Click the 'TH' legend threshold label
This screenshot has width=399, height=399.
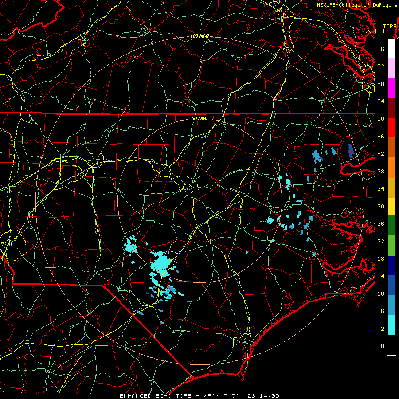point(381,346)
